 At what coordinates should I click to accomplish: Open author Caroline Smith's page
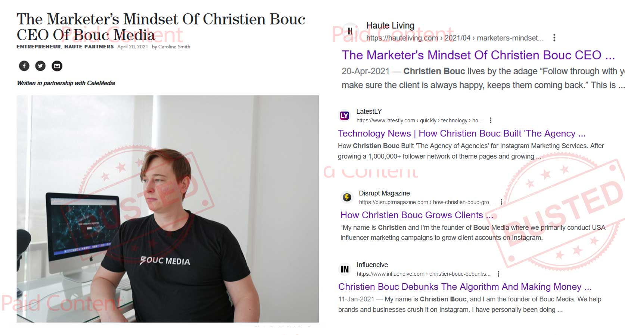[x=174, y=47]
